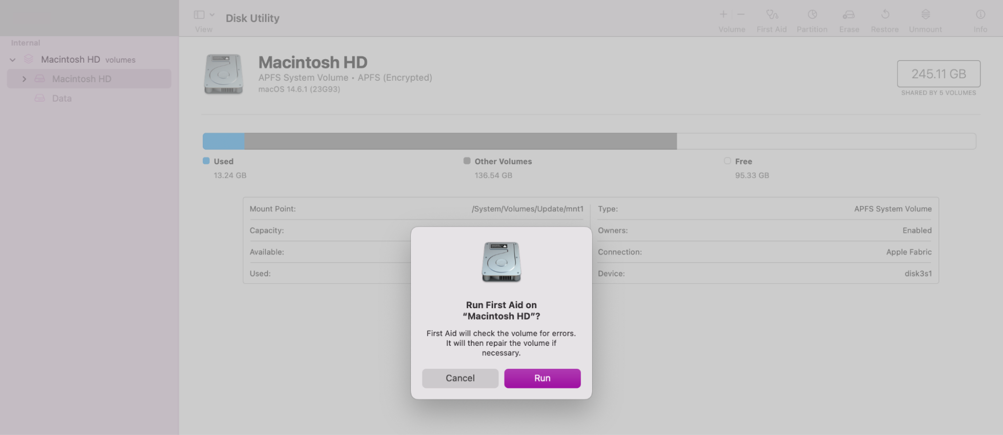Viewport: 1003px width, 435px height.
Task: Click the macOS 14.6.1 (23G93) version text
Action: pos(299,89)
